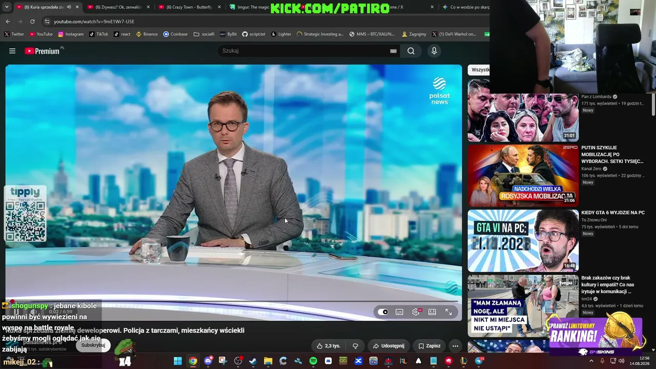Open the Pan z Lombardu video thumbnail
Image resolution: width=656 pixels, height=369 pixels.
[x=523, y=111]
